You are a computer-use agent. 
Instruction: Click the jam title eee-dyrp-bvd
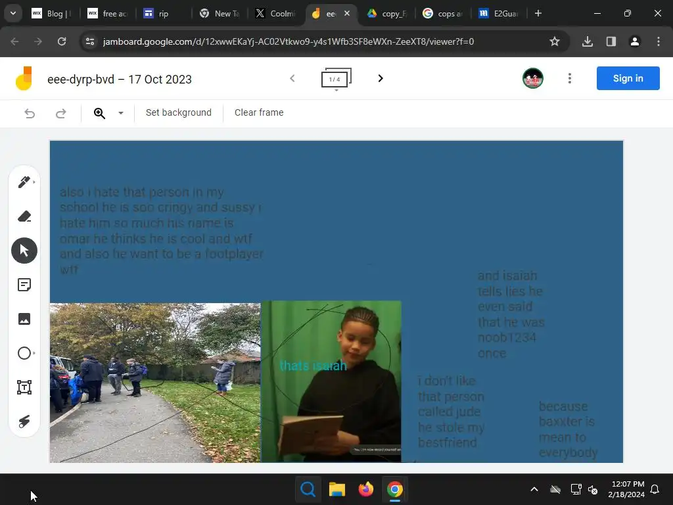120,80
